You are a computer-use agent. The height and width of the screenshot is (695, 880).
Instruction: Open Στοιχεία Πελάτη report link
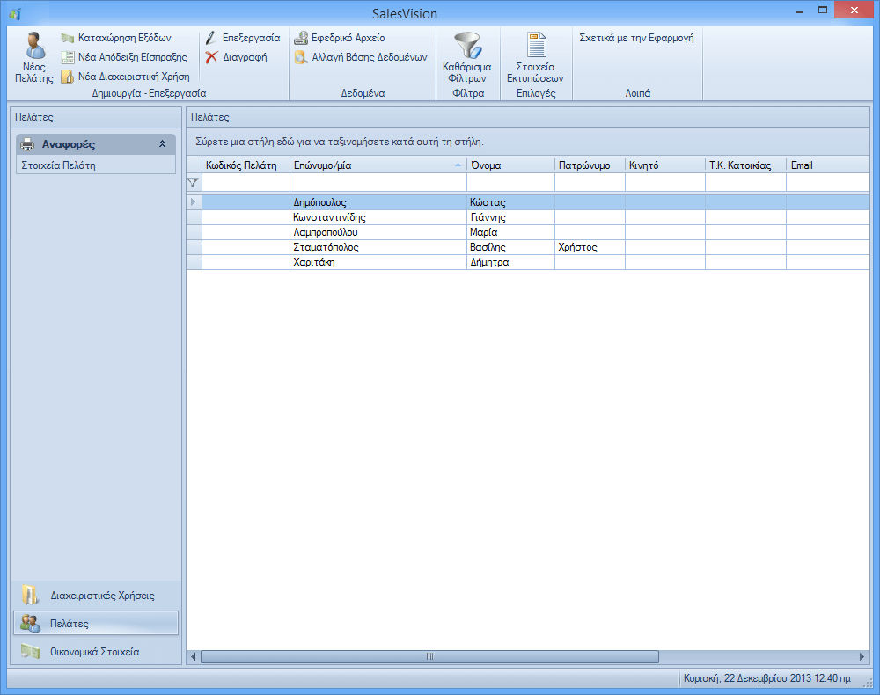point(58,165)
